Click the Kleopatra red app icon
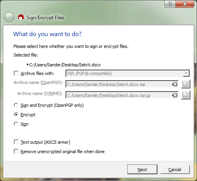197x181 pixels. click(21, 17)
